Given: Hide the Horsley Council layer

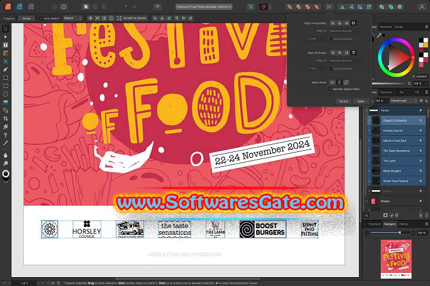Looking at the screenshot, I should click(420, 130).
